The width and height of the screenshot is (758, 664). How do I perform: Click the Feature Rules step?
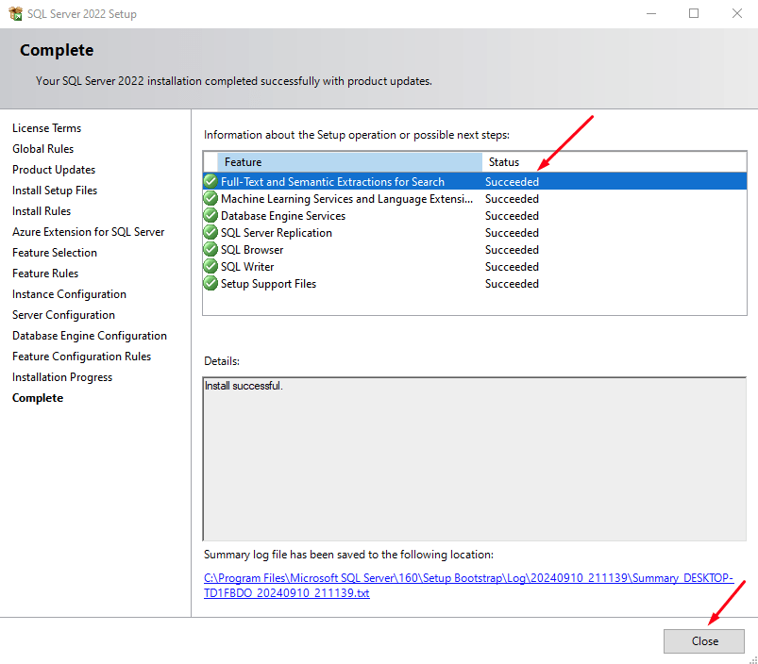pos(45,274)
